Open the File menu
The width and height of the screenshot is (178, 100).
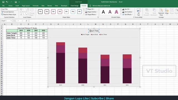click(x=3, y=6)
